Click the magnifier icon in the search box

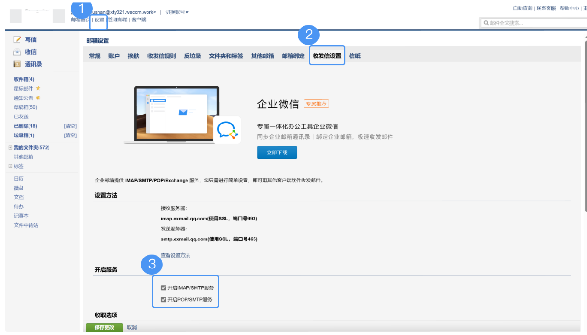[486, 22]
